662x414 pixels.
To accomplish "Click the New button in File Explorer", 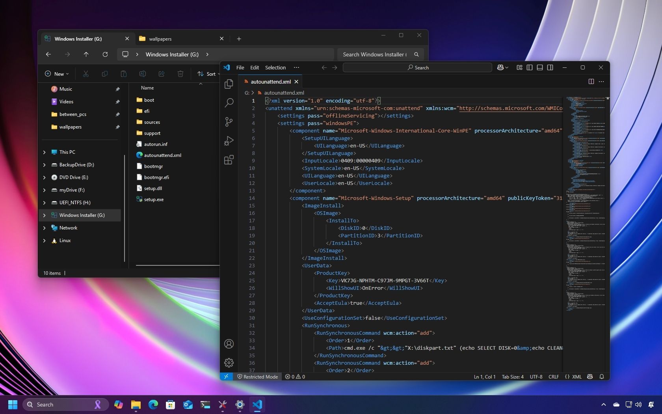I will pos(56,74).
